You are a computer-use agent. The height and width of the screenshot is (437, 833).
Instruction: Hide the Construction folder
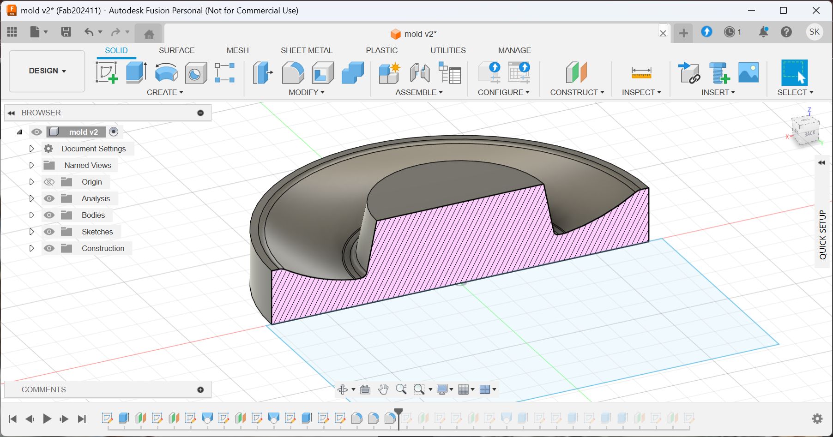click(49, 248)
